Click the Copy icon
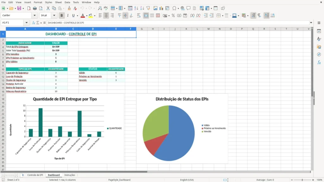The width and height of the screenshot is (324, 182). 54,8
